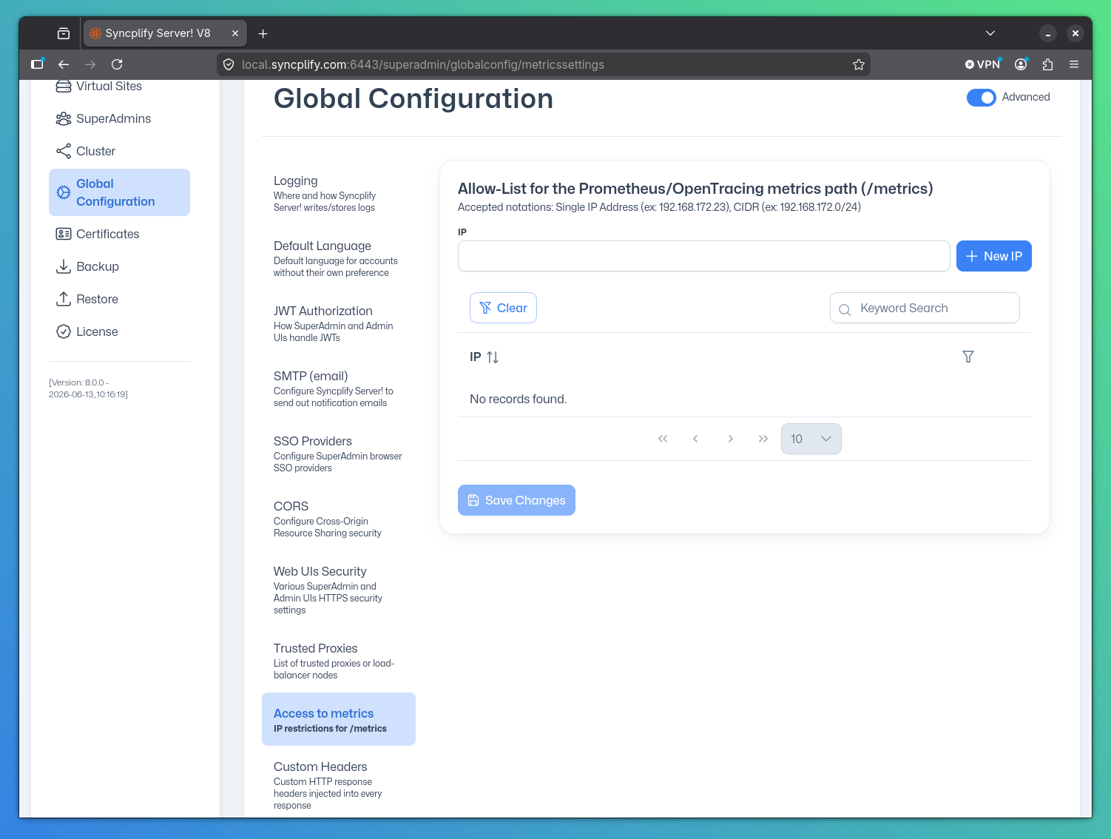Open the rows-per-page dropdown showing 10

pos(811,439)
